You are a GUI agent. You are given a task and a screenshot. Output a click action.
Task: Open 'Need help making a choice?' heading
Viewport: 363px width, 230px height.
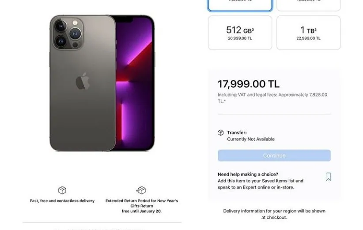coord(248,174)
